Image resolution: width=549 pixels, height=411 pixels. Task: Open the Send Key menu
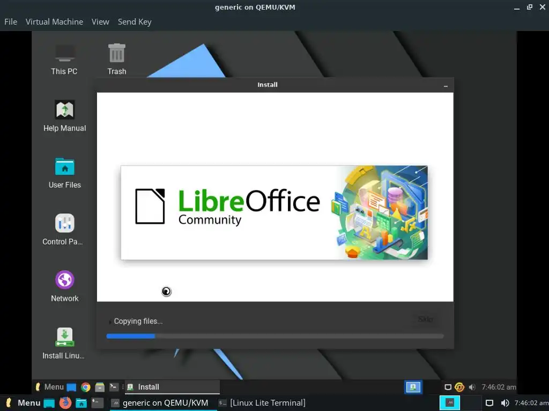point(135,21)
